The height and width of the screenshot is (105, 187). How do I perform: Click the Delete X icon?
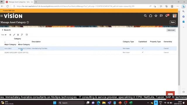pos(18,35)
